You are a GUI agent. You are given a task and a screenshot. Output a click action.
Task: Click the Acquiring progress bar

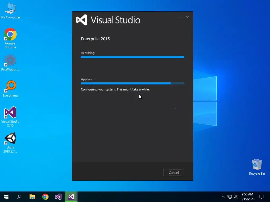(133, 57)
